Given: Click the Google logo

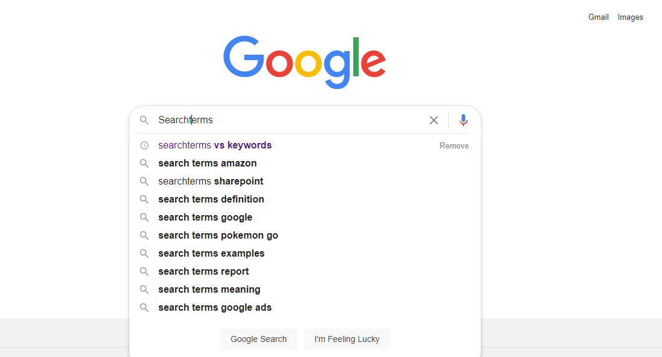Looking at the screenshot, I should click(304, 60).
